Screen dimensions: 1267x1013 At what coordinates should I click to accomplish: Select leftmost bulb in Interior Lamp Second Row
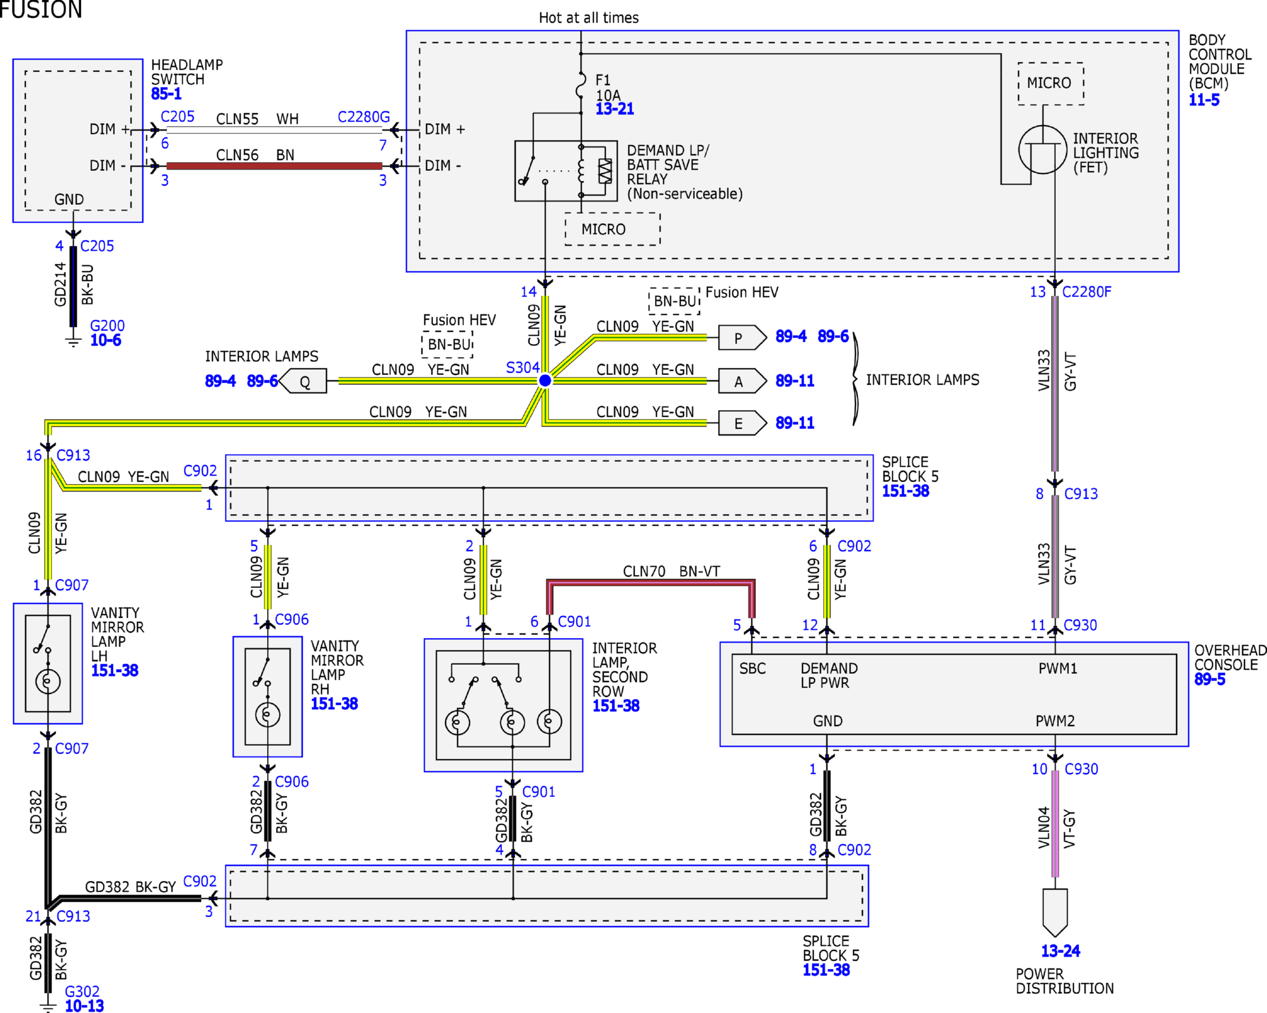[x=457, y=723]
